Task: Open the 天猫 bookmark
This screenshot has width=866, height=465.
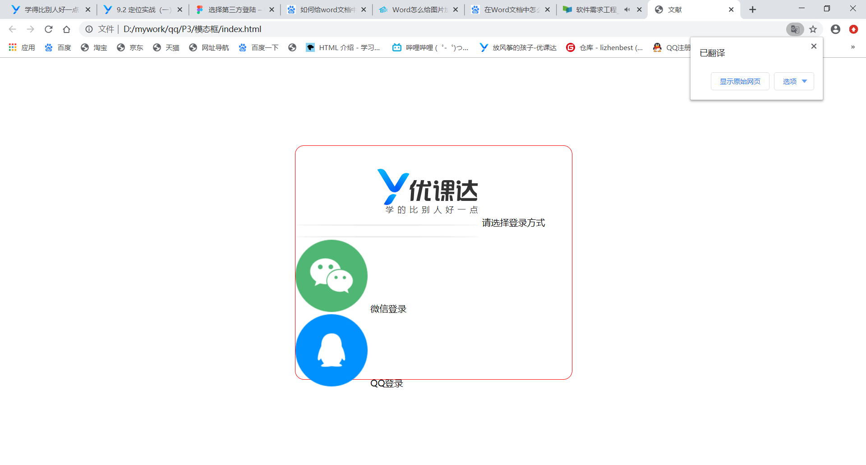Action: click(166, 47)
